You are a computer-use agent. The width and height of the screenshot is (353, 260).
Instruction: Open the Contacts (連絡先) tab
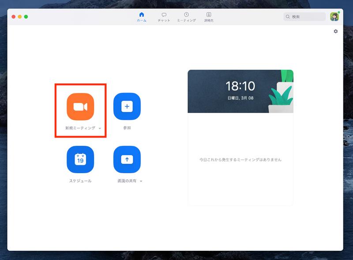209,17
